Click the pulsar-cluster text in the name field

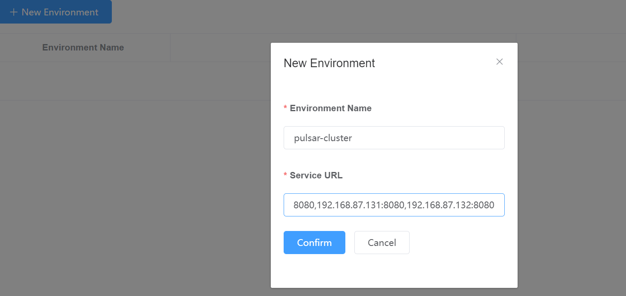click(323, 138)
